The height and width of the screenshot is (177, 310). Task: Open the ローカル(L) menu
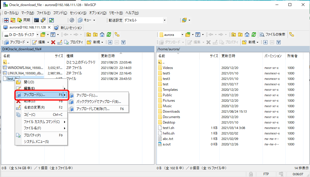tap(11, 13)
